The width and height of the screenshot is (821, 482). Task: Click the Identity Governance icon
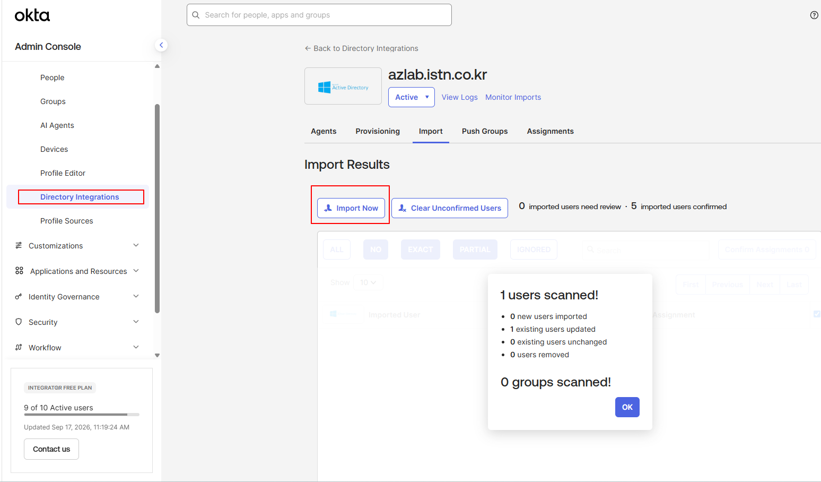pos(19,296)
